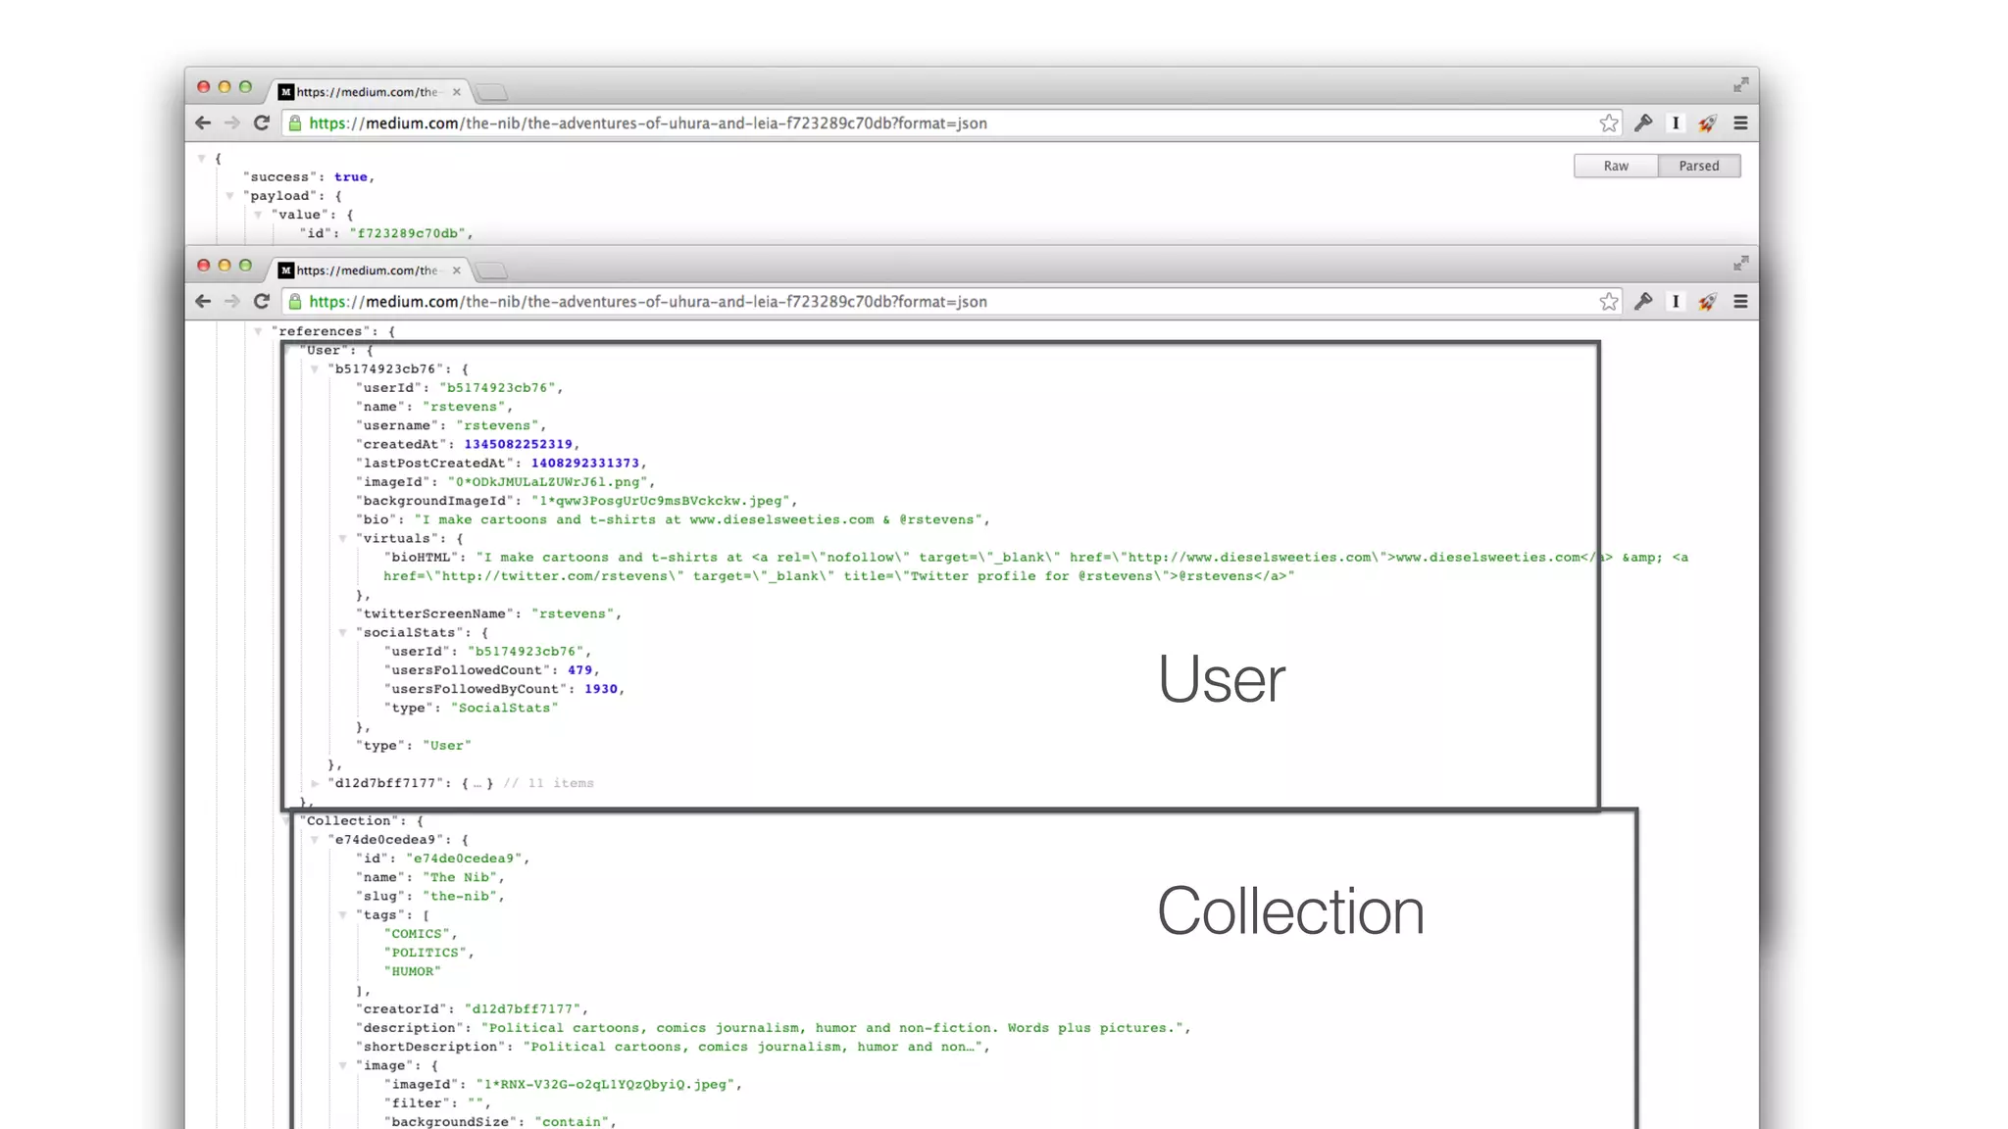
Task: Collapse the "references" node
Action: point(259,331)
